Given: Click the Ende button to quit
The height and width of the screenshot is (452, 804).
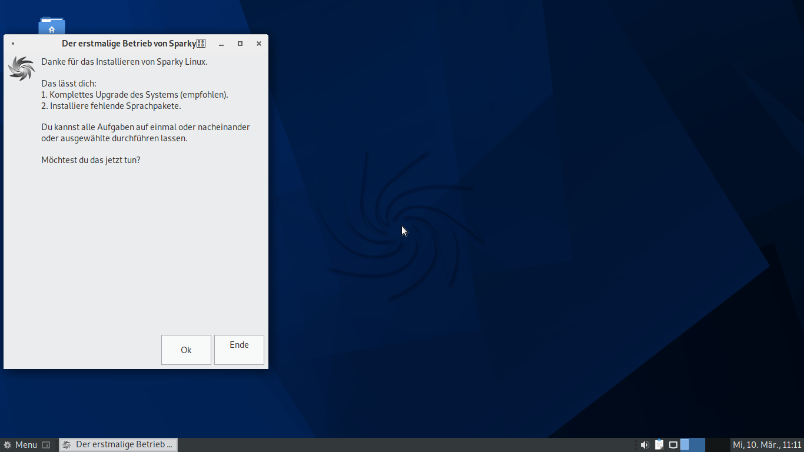Looking at the screenshot, I should [239, 350].
